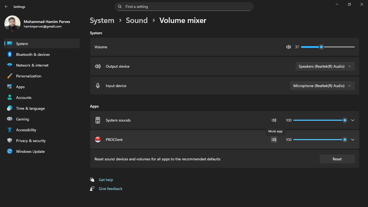Viewport: 368px width, 207px height.
Task: Click the Gaming controller icon
Action: (10, 119)
